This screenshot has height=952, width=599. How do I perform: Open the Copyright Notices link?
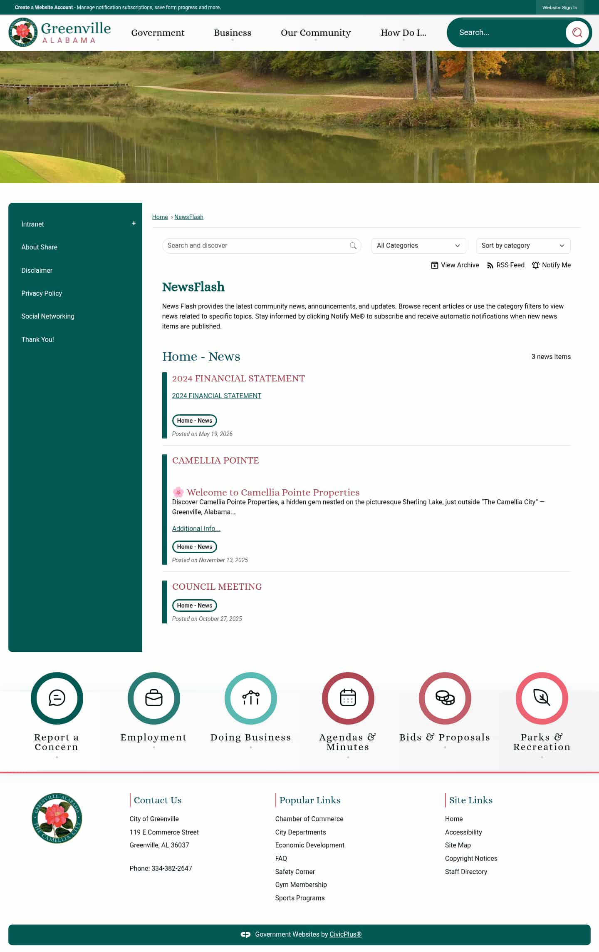point(471,858)
